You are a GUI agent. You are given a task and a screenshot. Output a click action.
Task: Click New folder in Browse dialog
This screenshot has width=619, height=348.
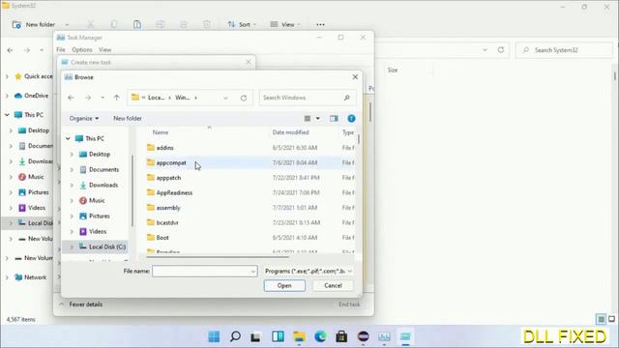(x=128, y=118)
